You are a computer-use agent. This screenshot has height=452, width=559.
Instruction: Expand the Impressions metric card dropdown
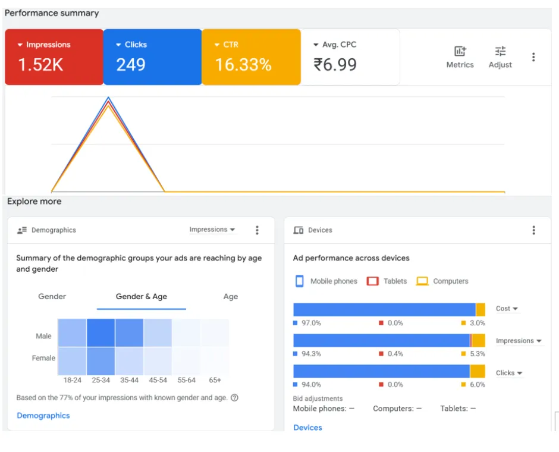(x=20, y=45)
